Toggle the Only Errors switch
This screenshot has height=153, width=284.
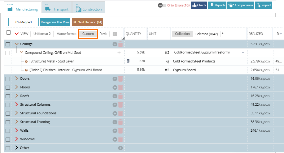[x=162, y=5]
